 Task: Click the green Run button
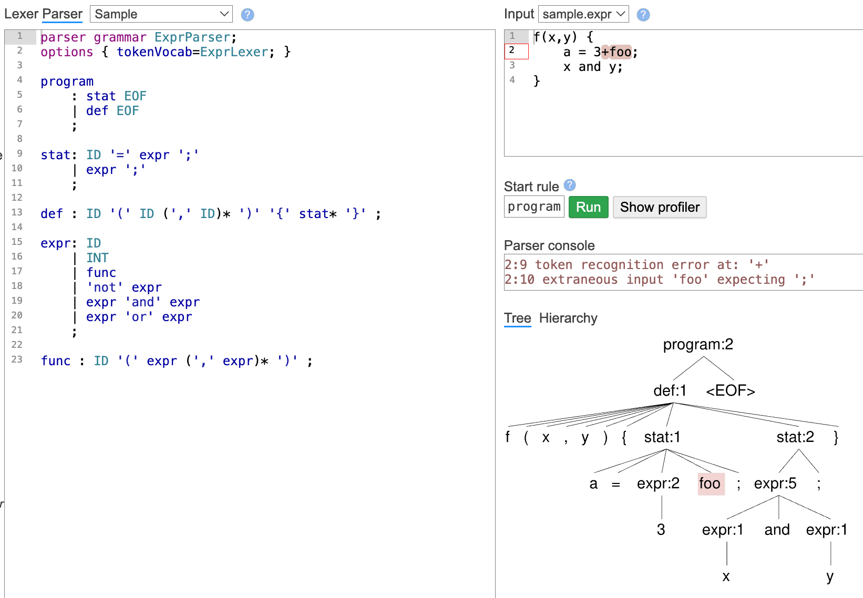tap(589, 207)
